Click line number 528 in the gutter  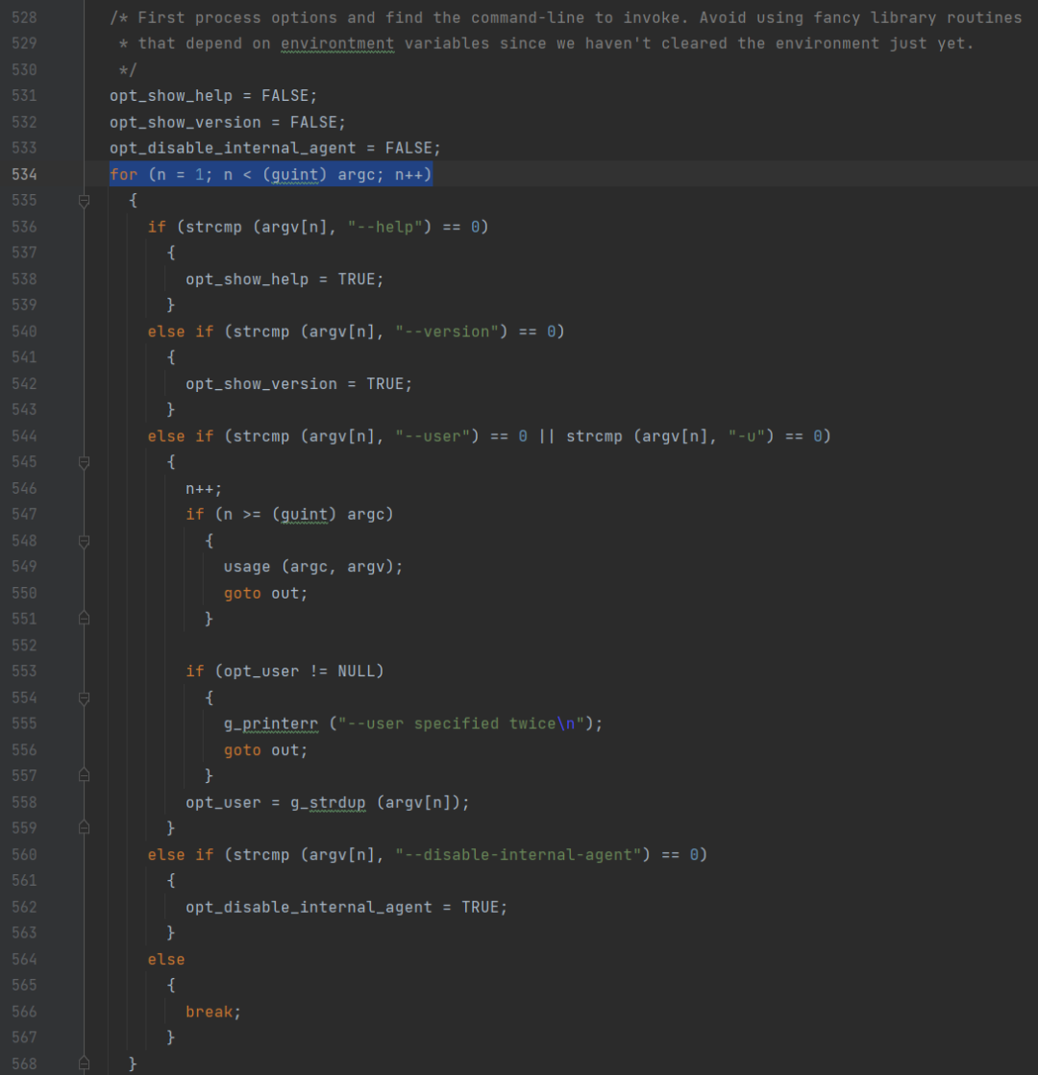click(24, 17)
